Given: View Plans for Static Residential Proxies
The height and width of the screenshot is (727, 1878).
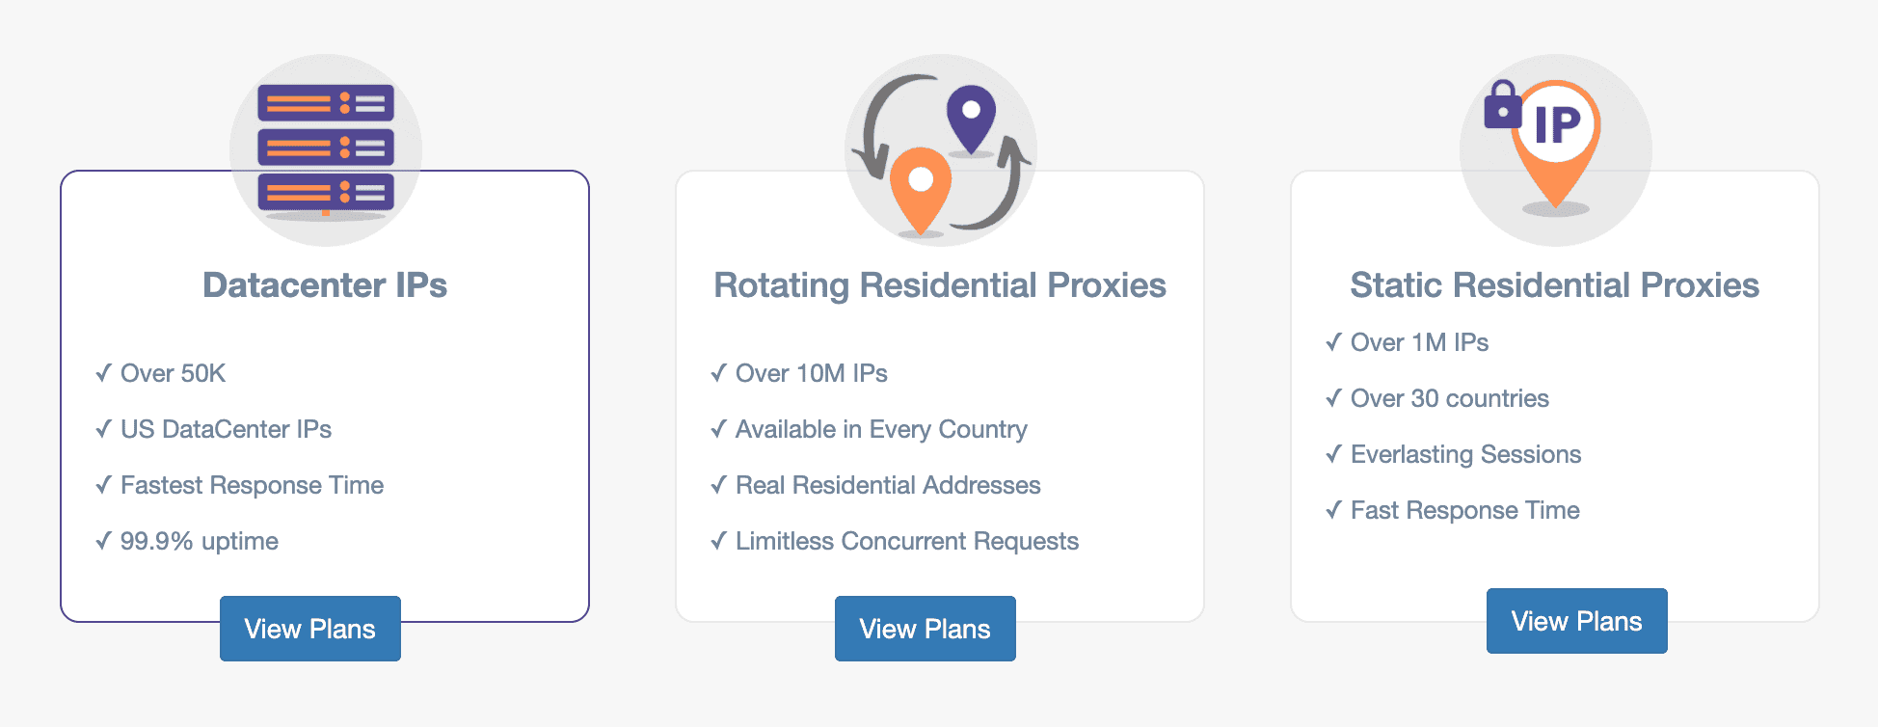Looking at the screenshot, I should (1577, 621).
